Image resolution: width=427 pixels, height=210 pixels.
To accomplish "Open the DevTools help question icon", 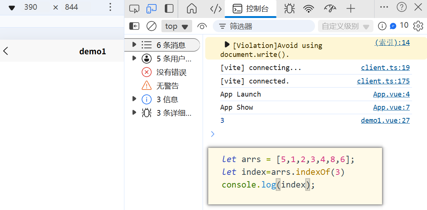I will [x=402, y=7].
